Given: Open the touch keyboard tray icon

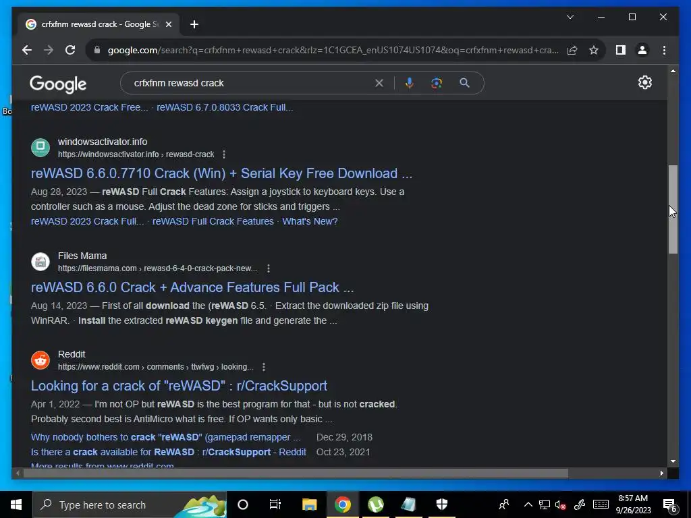Looking at the screenshot, I should click(601, 505).
